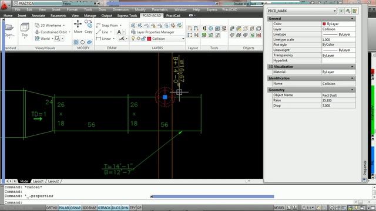The width and height of the screenshot is (376, 211).
Task: Click the Zoom window icon
Action: (58, 39)
